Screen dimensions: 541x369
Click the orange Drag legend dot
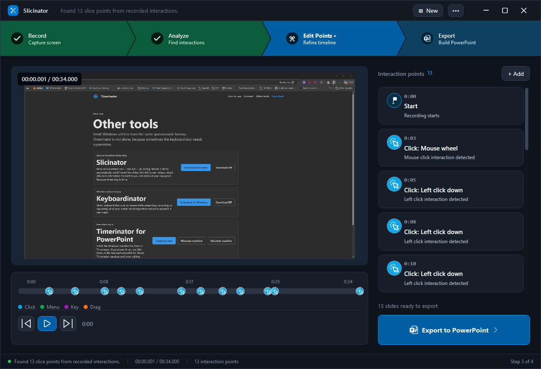(x=86, y=307)
